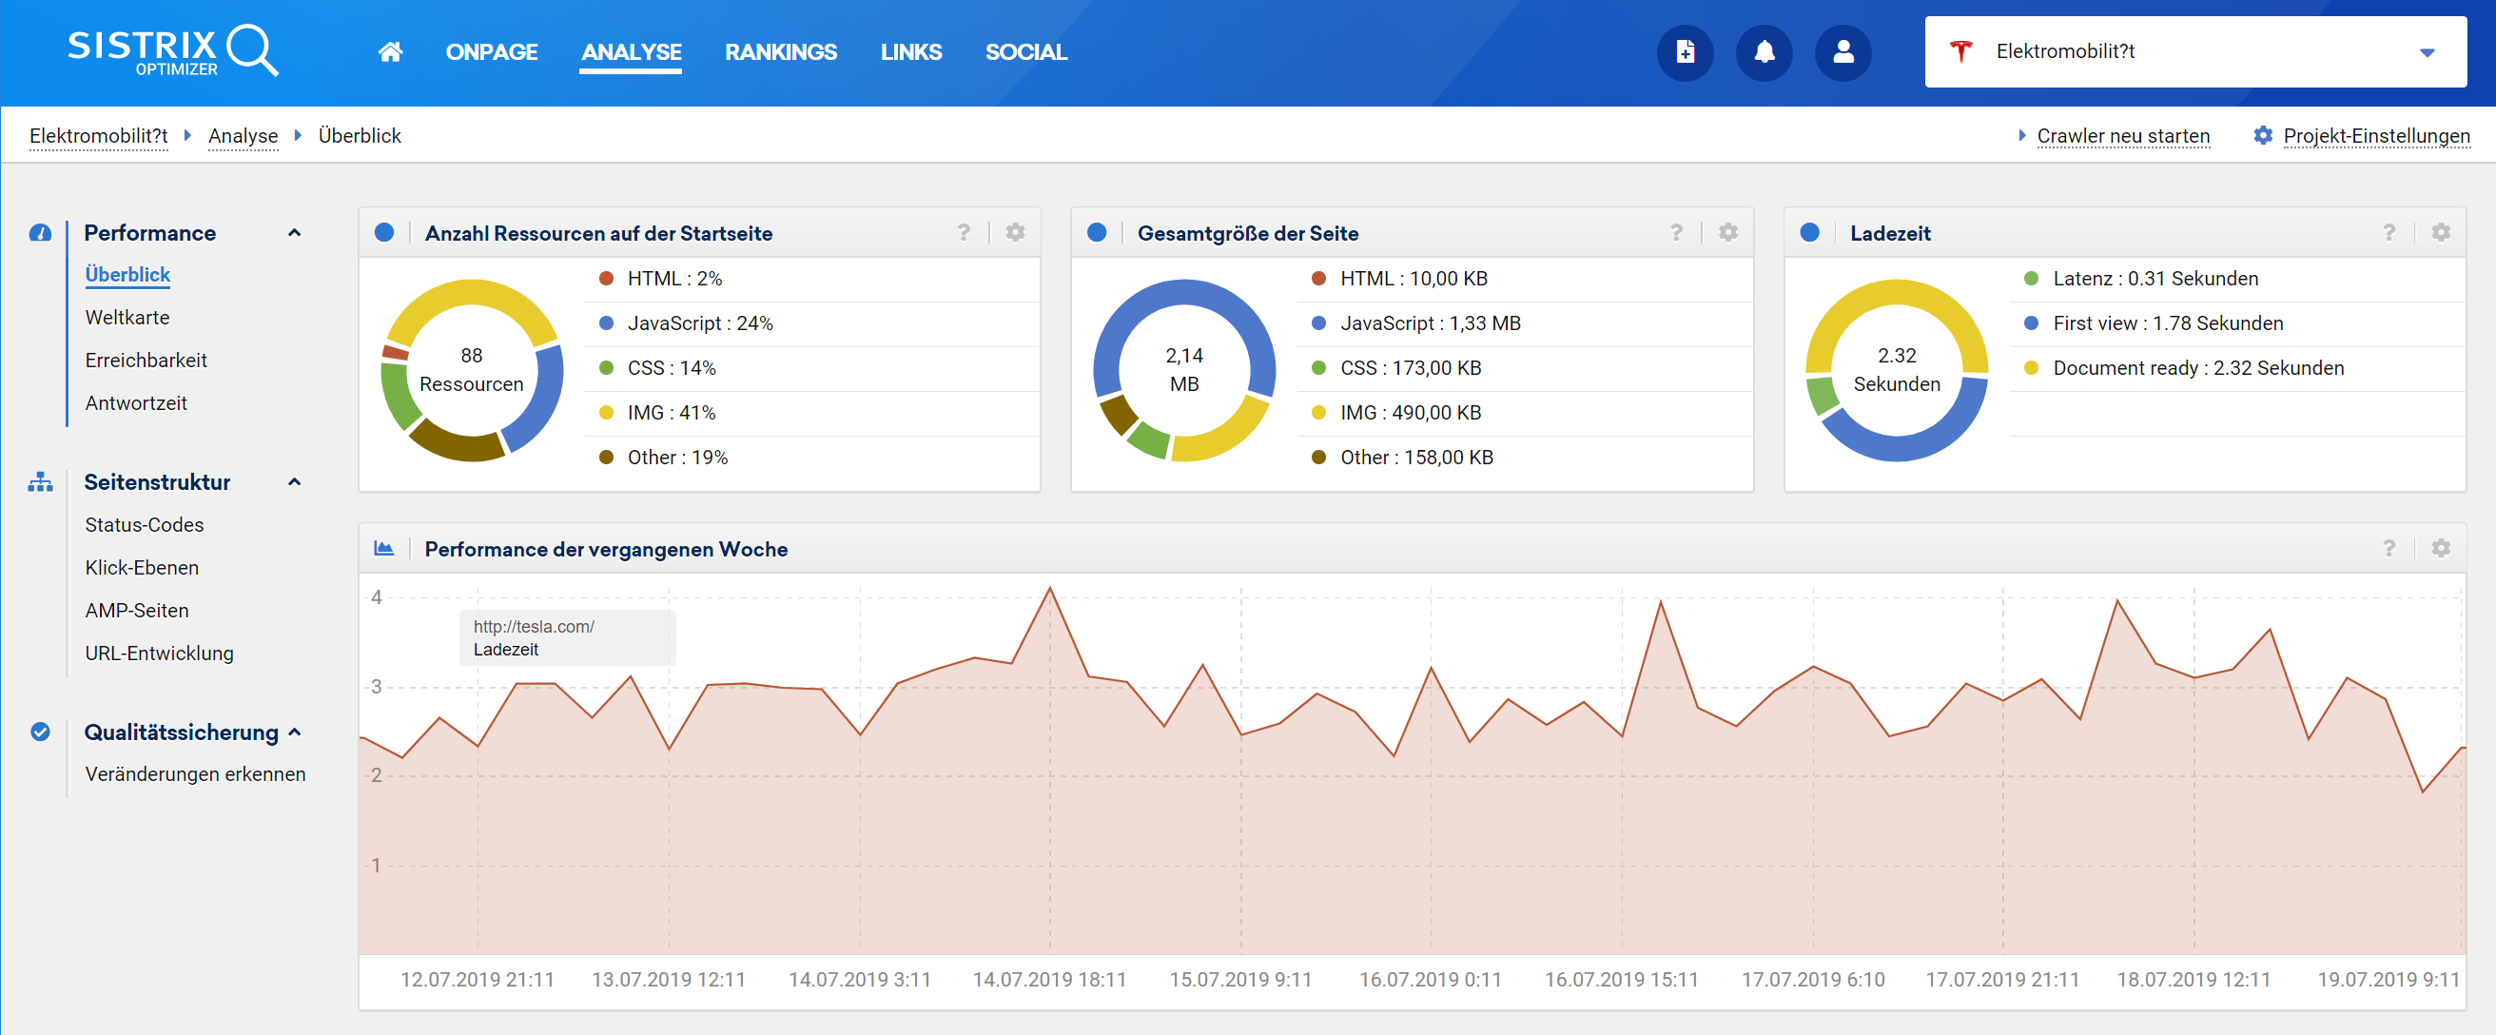Click help icon of Performance der vergangenen Woche

(x=2389, y=549)
